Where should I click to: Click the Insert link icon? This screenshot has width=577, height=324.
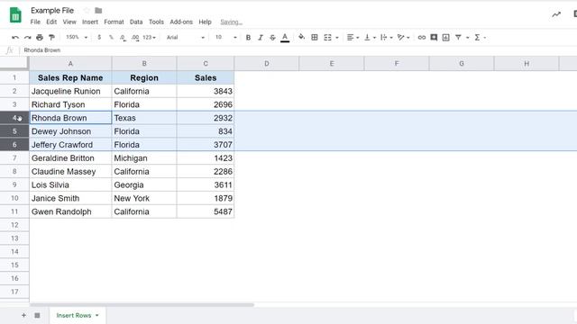422,38
